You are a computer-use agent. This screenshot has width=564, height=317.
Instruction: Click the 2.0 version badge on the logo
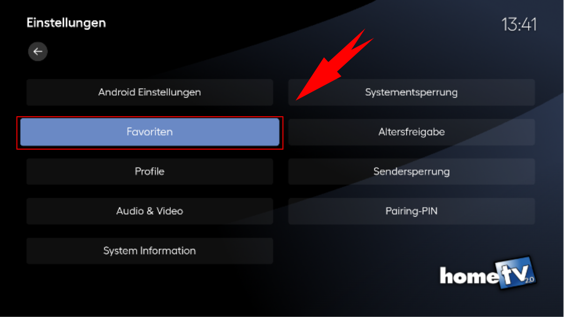[529, 279]
